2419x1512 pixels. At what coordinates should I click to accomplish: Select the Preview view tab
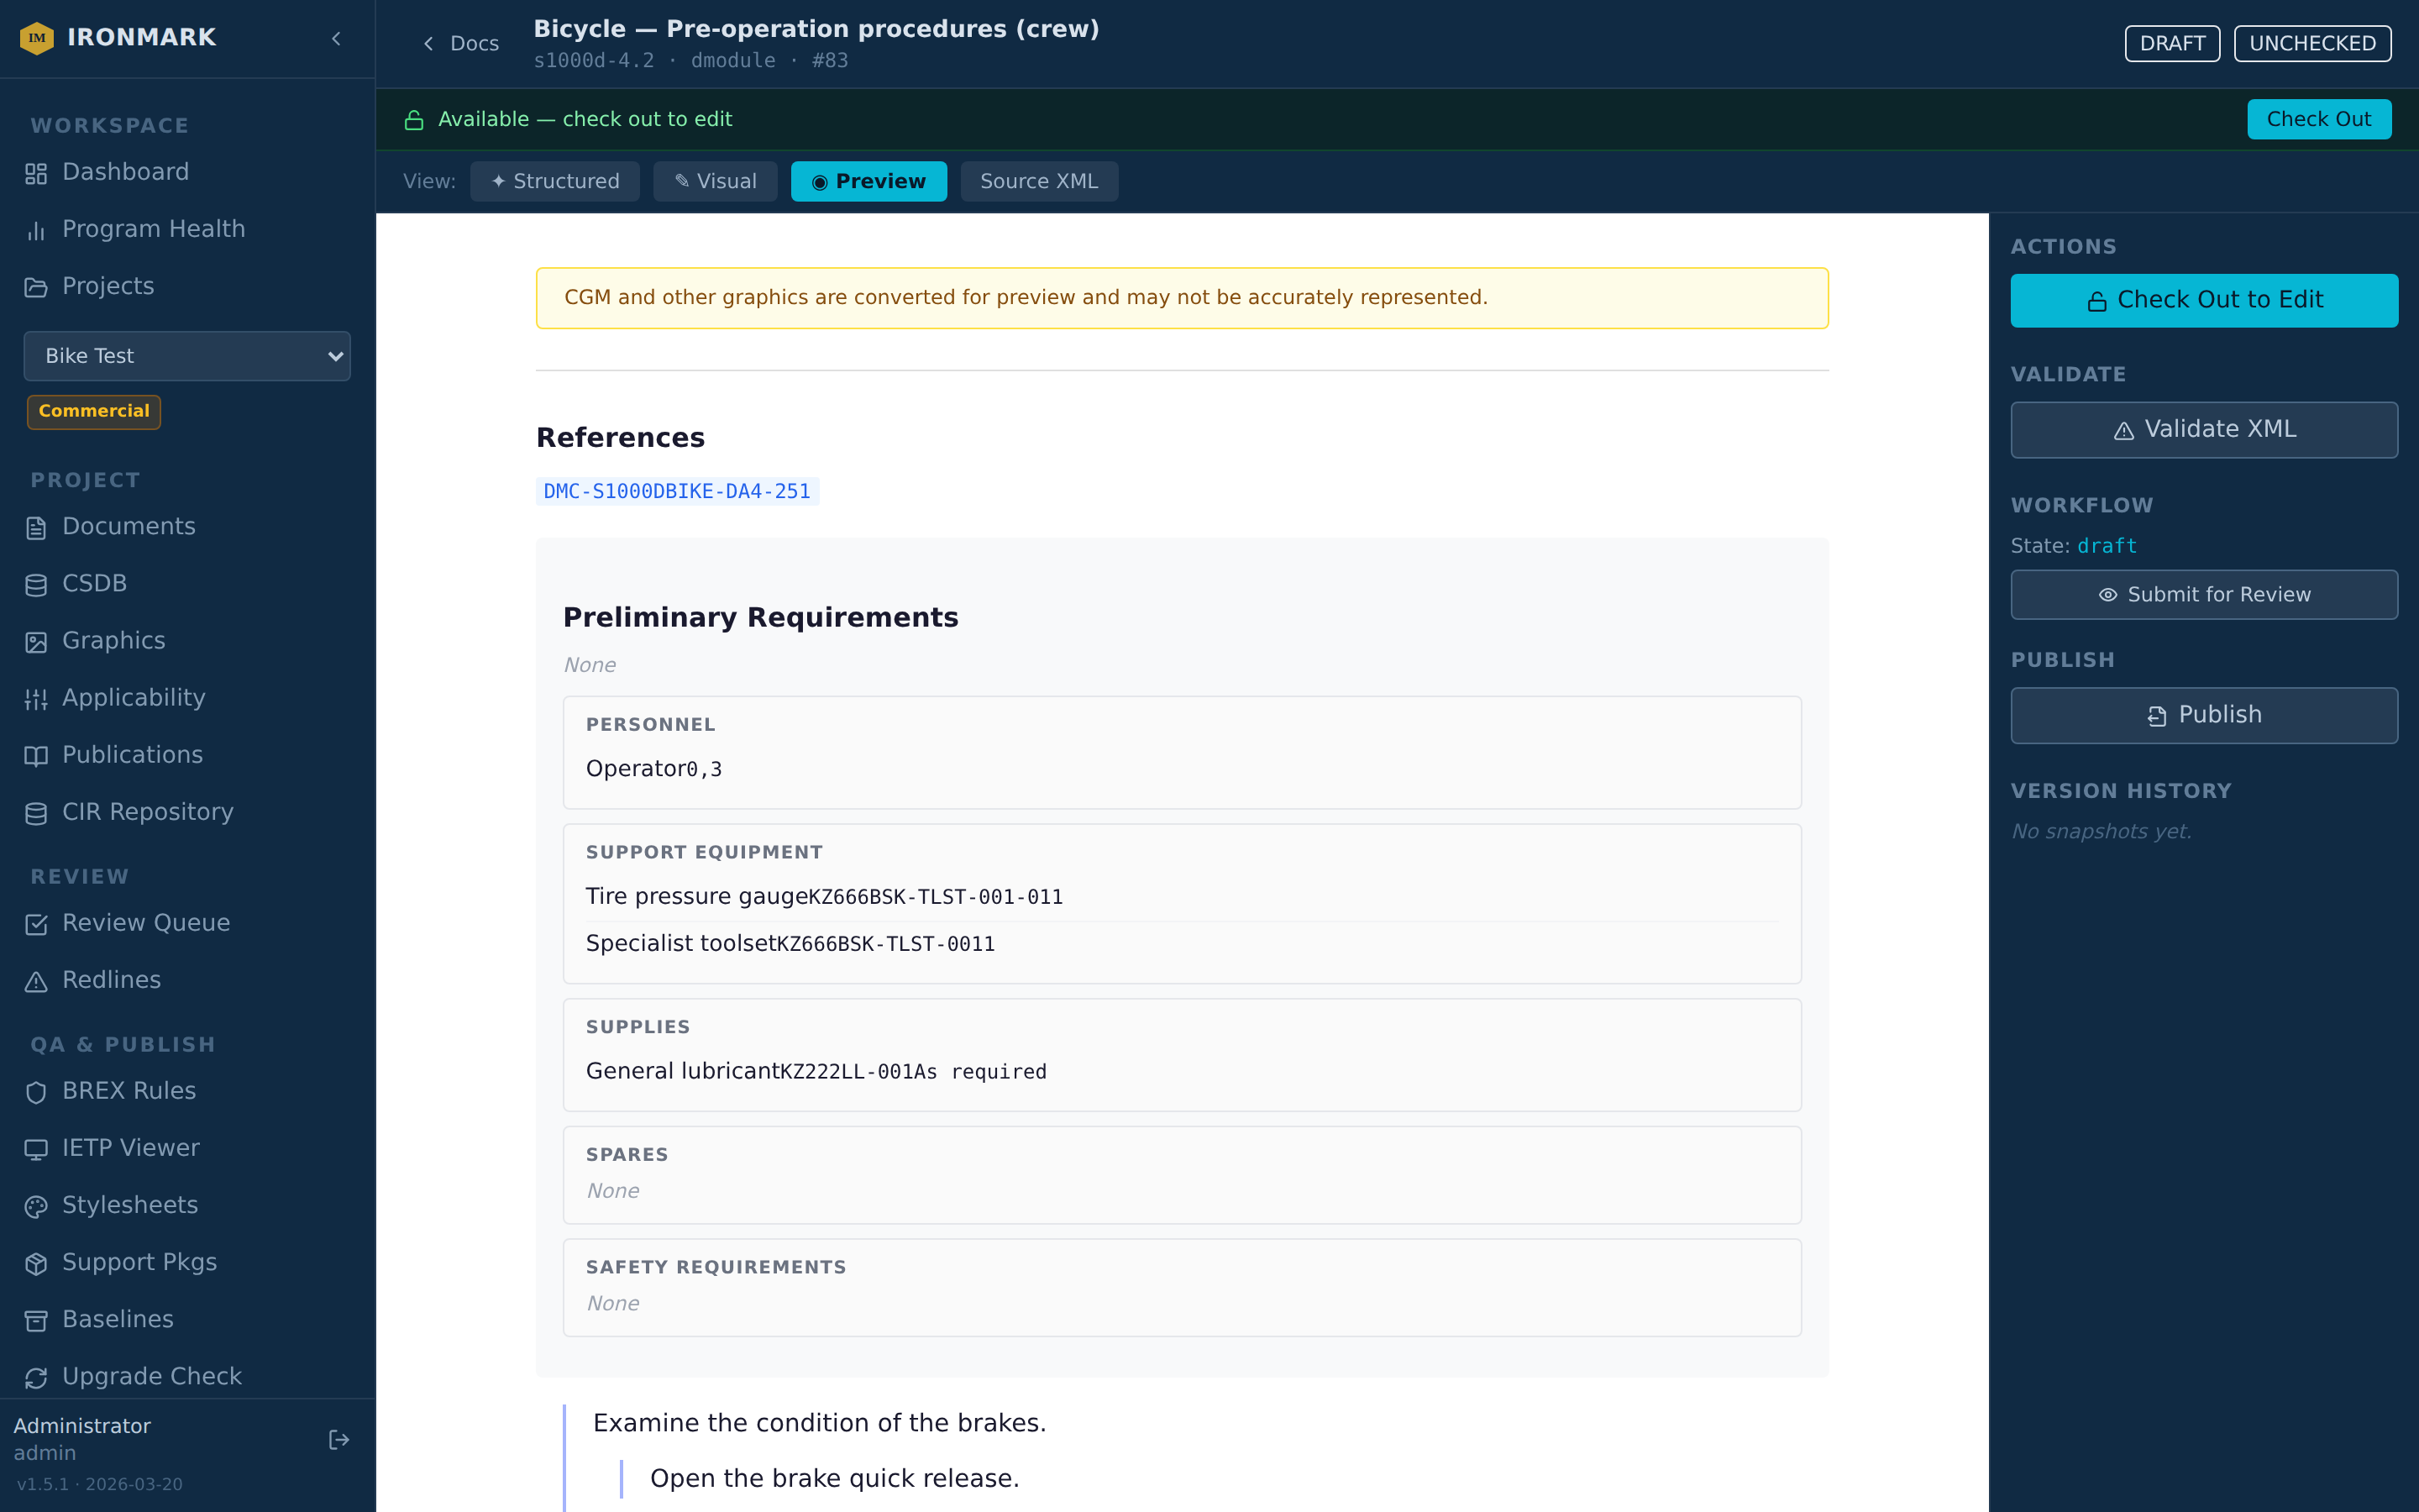[x=868, y=181]
